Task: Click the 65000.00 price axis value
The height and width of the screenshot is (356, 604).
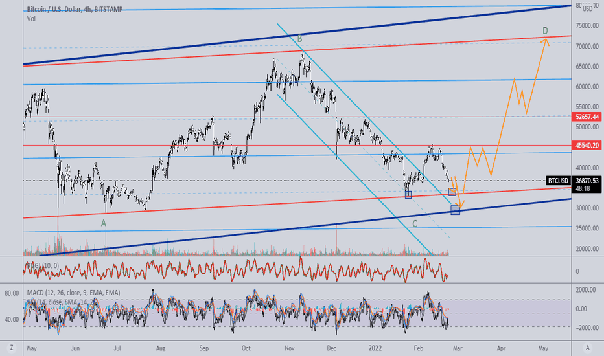Action: (587, 67)
